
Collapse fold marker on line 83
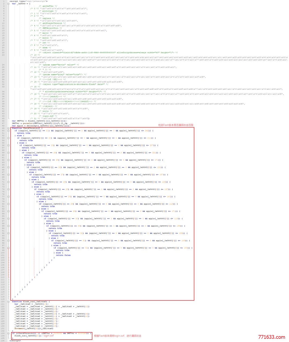[x=8, y=211]
